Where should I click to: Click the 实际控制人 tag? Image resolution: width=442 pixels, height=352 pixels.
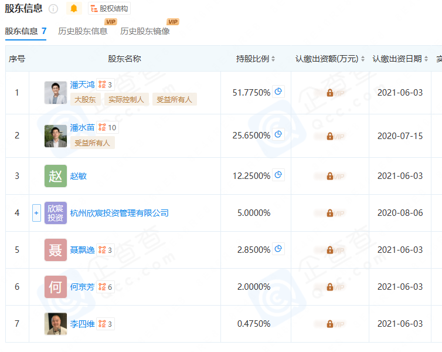click(126, 99)
